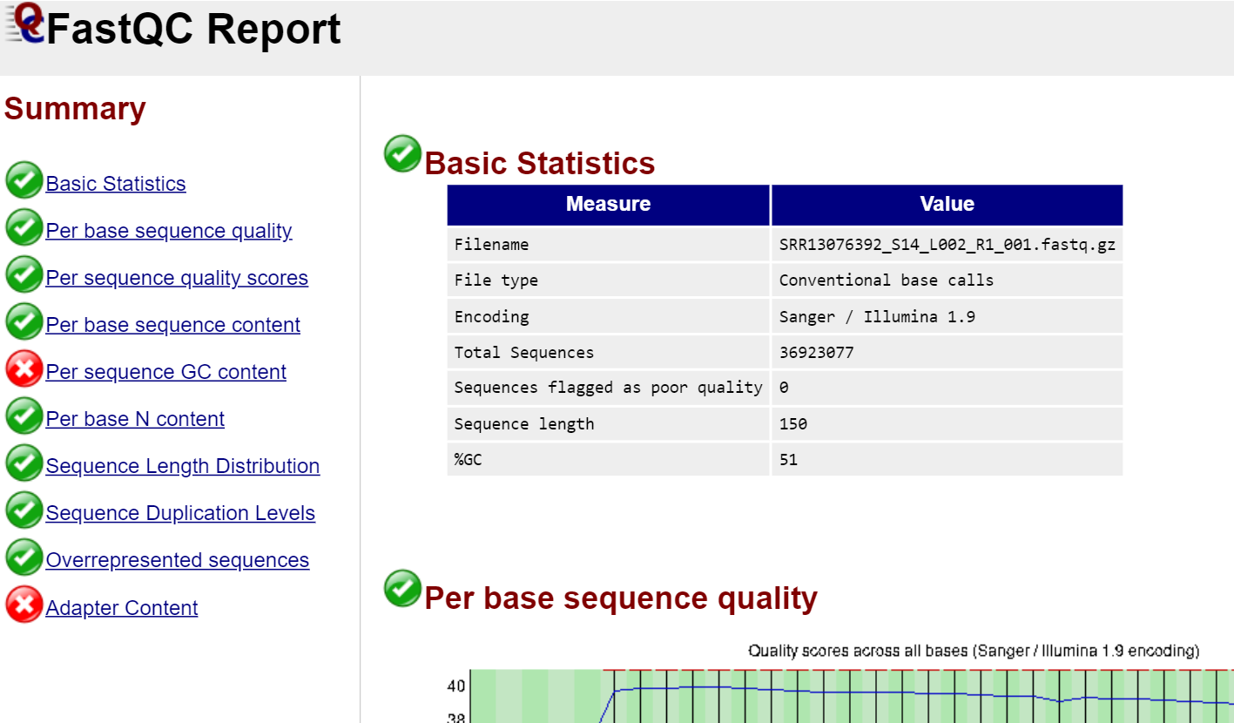Click the quality scores plot image
Viewport: 1234px width, 723px height.
840,683
